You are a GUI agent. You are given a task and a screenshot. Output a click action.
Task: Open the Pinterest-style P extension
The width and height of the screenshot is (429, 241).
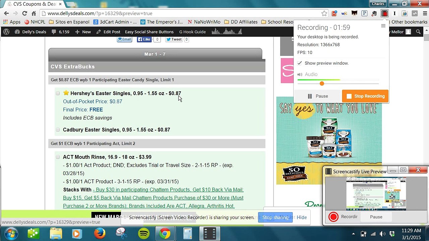tap(364, 13)
